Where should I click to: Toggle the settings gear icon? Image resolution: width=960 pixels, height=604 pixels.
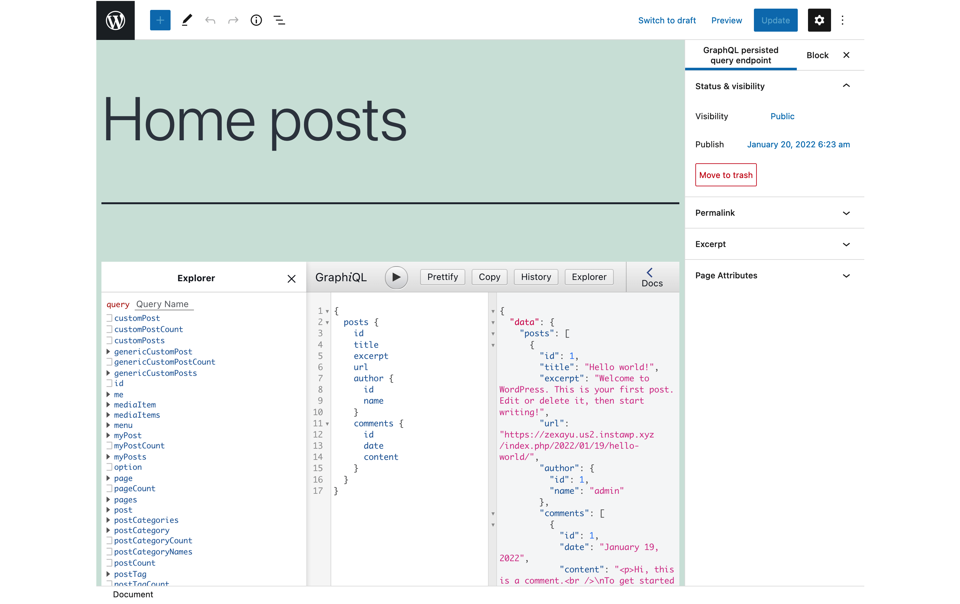coord(819,20)
